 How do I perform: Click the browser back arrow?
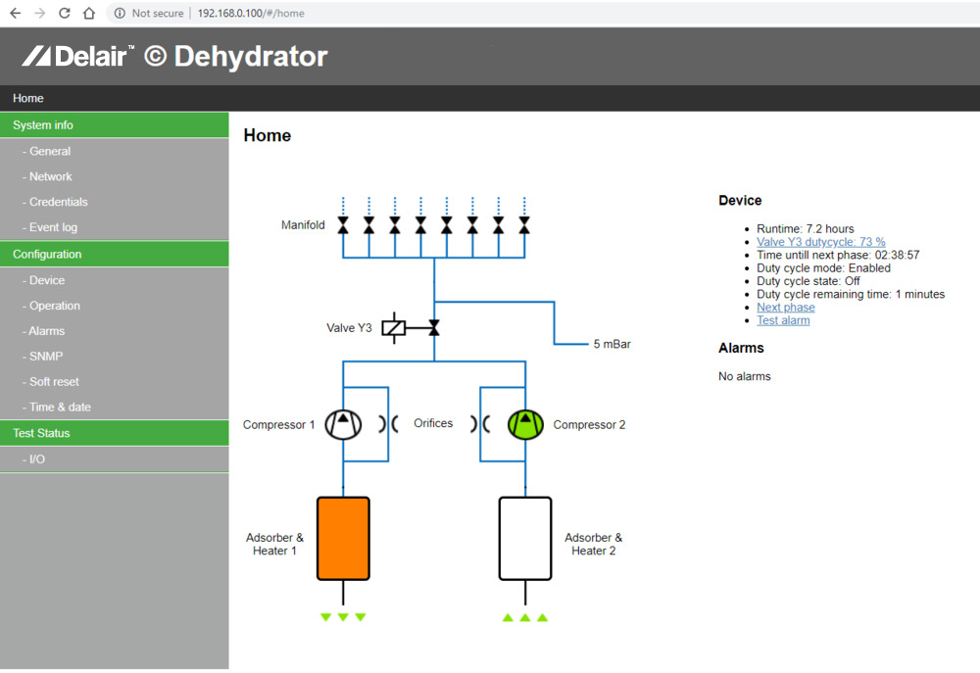[16, 13]
